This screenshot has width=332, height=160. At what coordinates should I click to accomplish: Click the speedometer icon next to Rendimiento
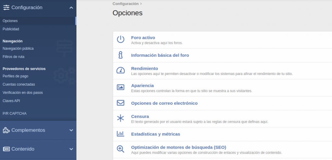(121, 70)
